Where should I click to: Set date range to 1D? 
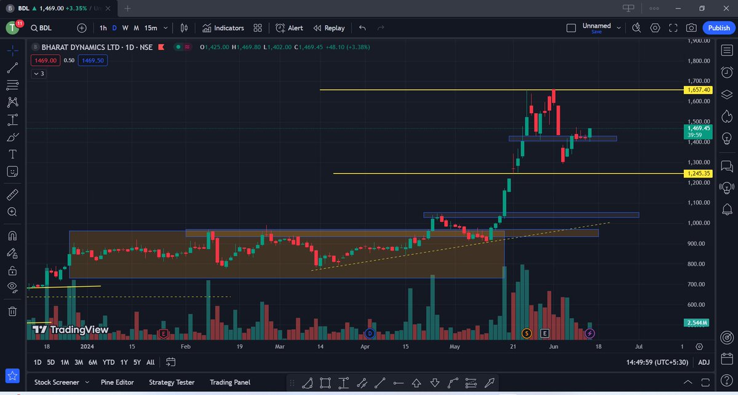(38, 362)
